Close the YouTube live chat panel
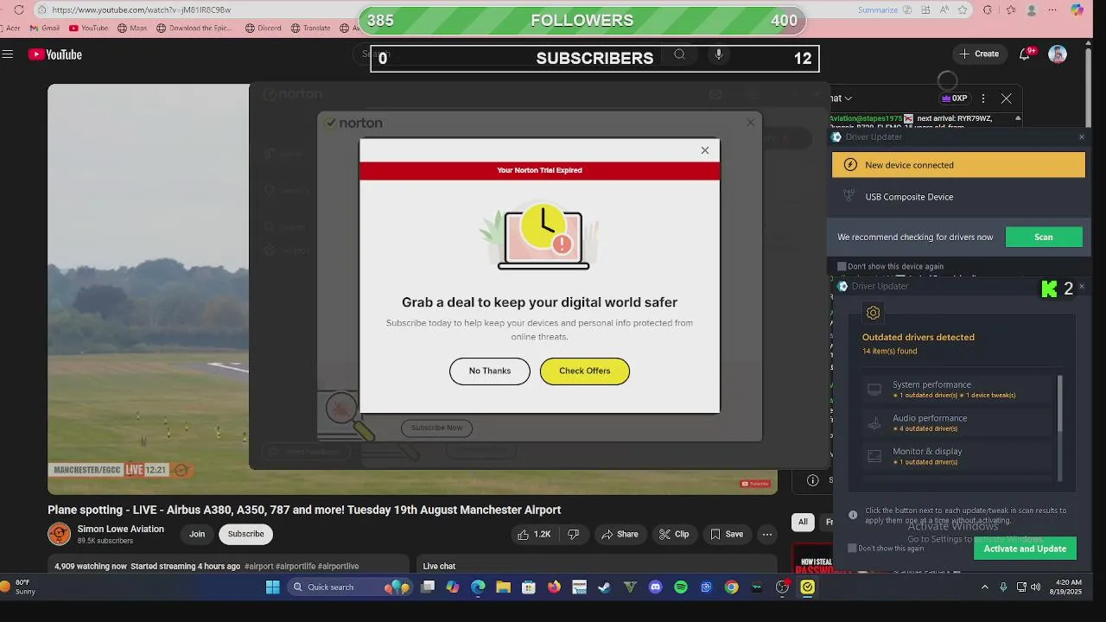The height and width of the screenshot is (622, 1106). [1006, 98]
